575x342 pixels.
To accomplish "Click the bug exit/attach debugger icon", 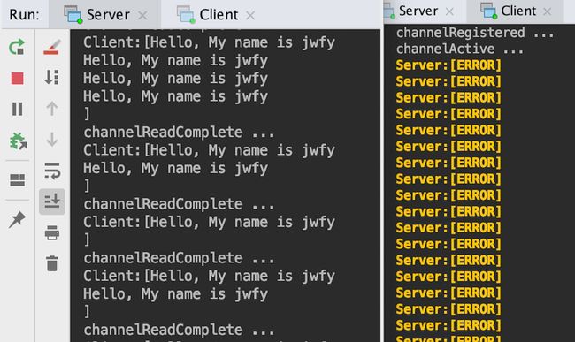I will click(x=18, y=141).
